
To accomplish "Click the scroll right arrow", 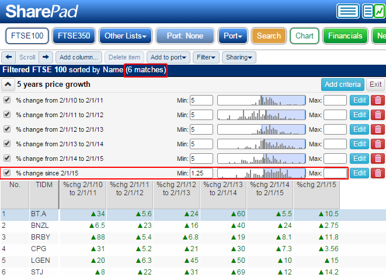I will 46,57.
